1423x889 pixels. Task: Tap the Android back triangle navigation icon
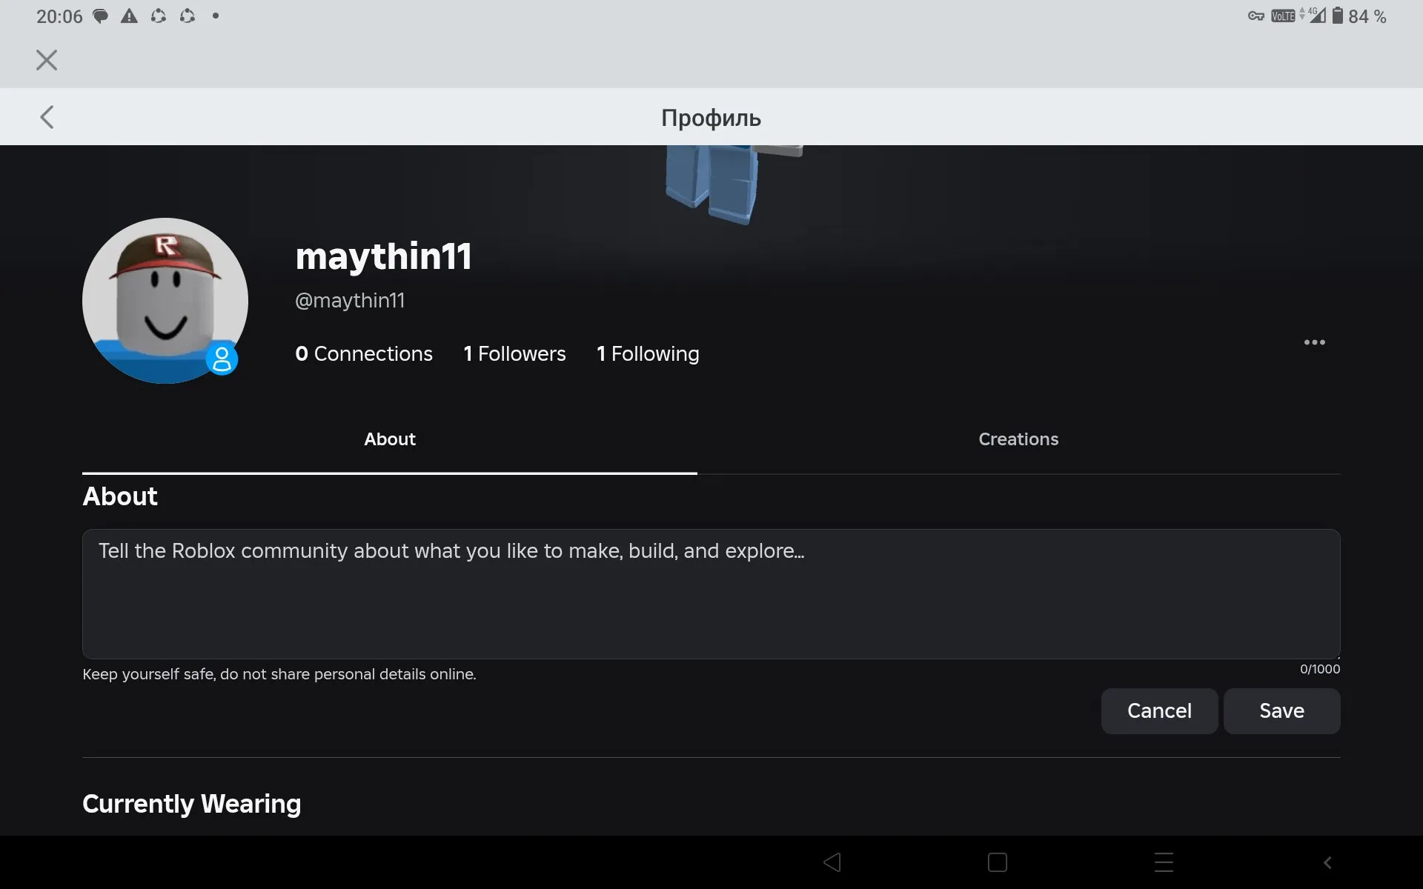[x=832, y=862]
